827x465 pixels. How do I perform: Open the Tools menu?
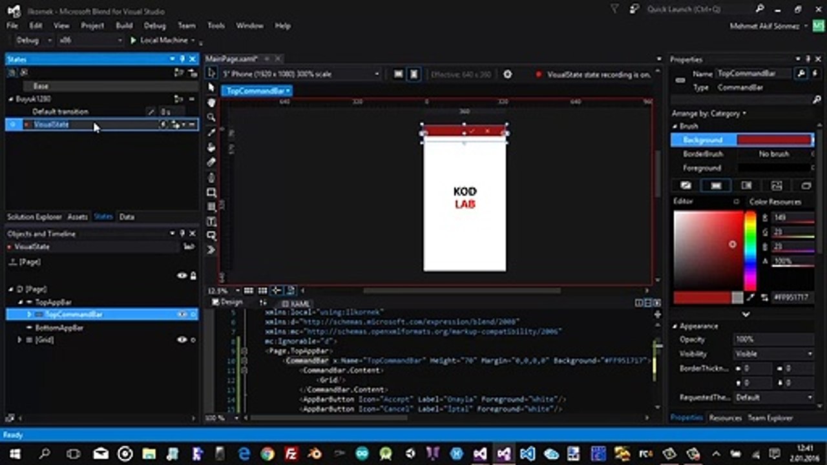click(216, 26)
